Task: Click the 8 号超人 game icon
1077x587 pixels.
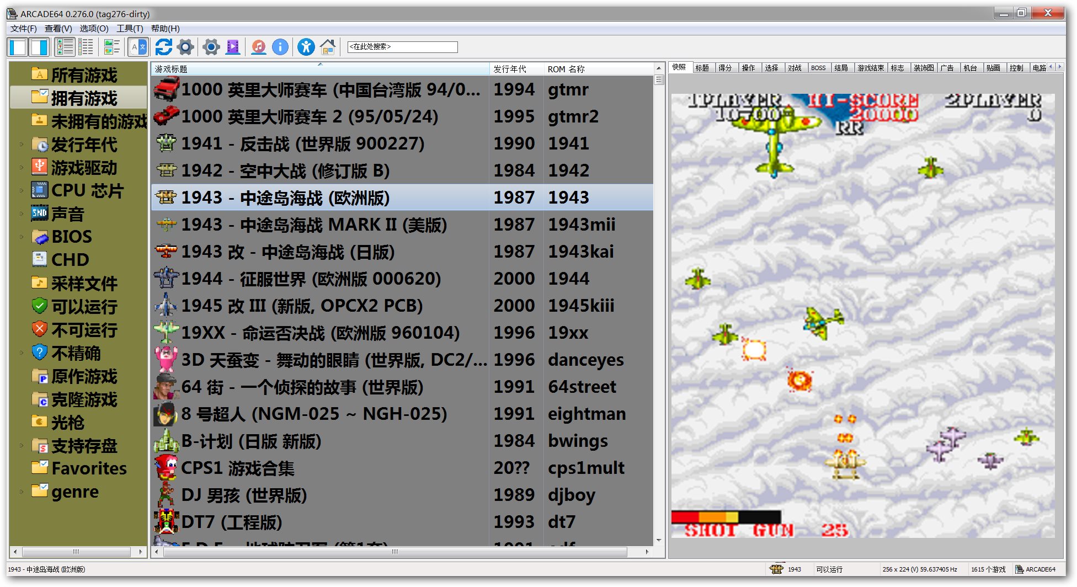Action: pos(166,413)
